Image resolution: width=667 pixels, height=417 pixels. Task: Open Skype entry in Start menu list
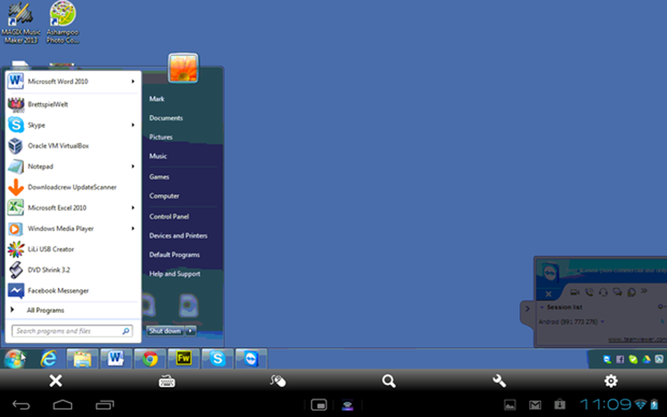(x=72, y=125)
